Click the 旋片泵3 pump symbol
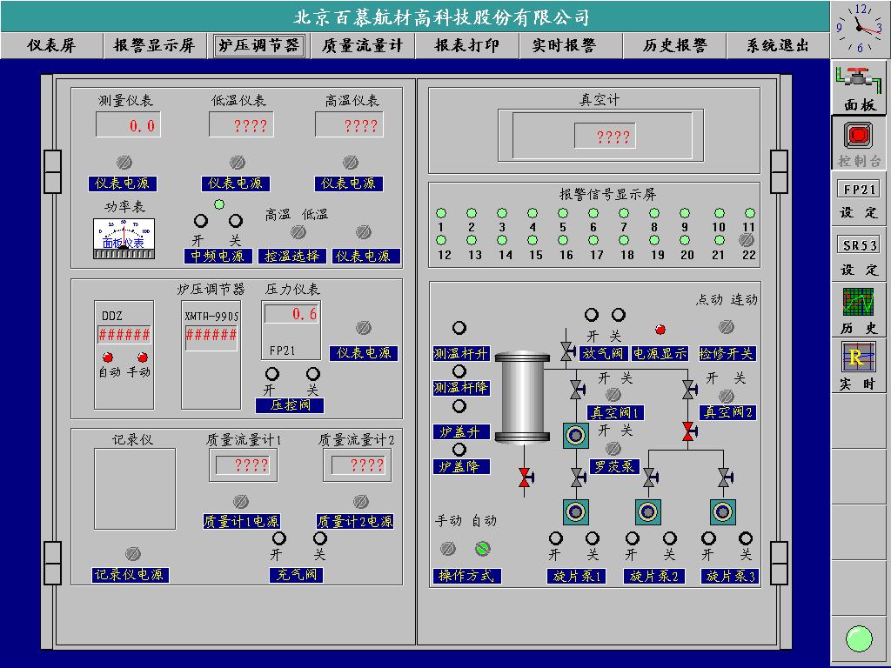This screenshot has height=668, width=891. (722, 511)
